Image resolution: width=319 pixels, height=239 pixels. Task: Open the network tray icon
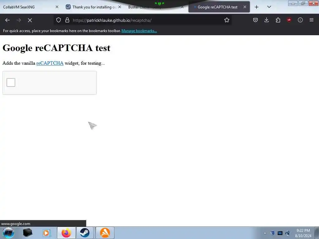(280, 233)
